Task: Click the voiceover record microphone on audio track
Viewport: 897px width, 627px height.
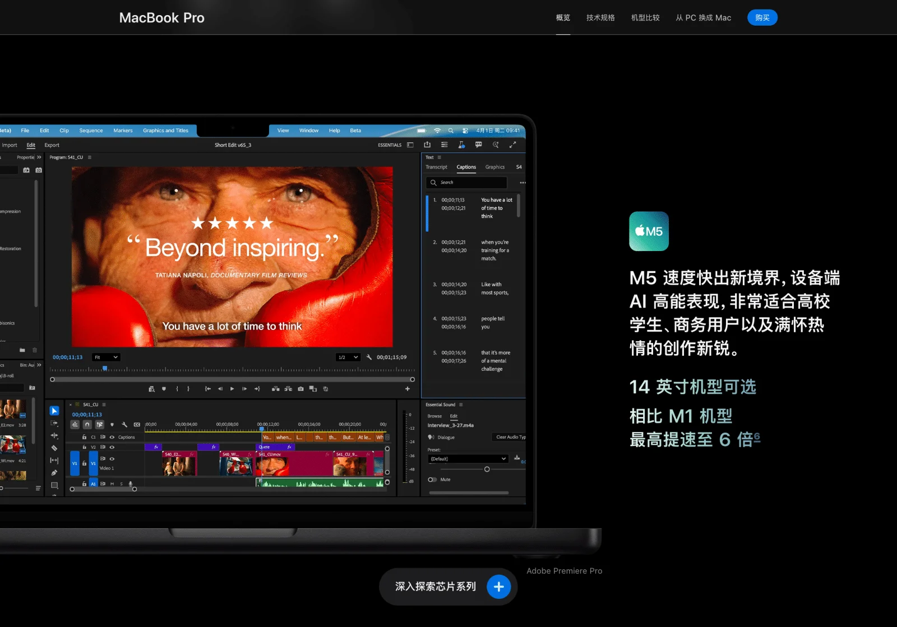Action: click(131, 484)
